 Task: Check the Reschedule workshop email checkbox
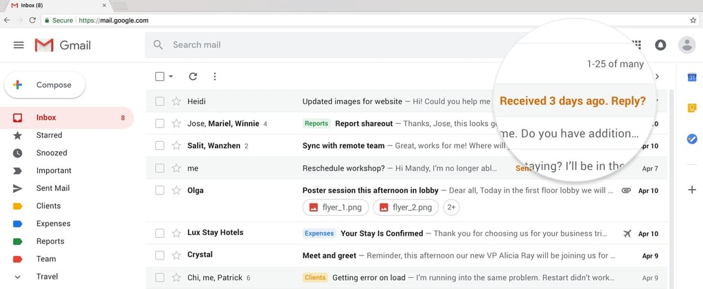[x=159, y=168]
